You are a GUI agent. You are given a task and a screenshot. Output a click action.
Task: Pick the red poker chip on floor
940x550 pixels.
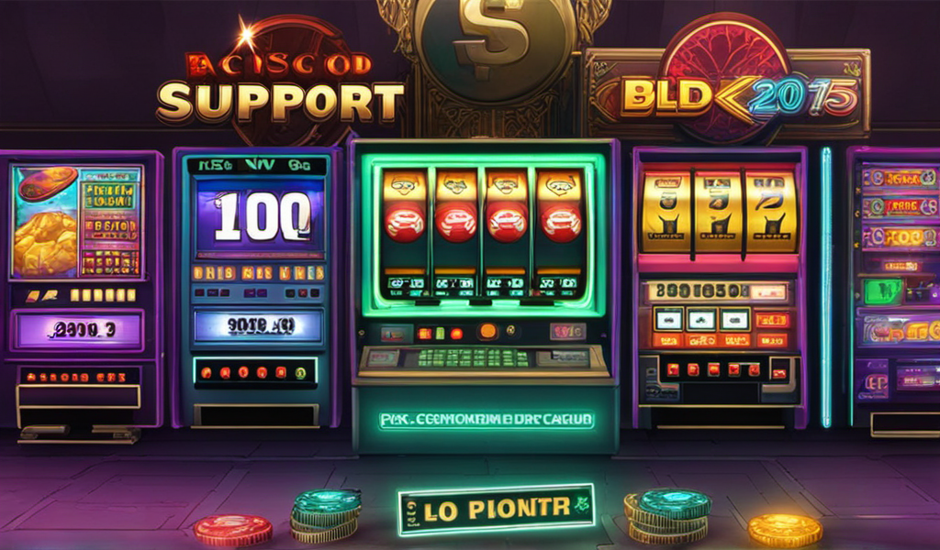(x=233, y=530)
